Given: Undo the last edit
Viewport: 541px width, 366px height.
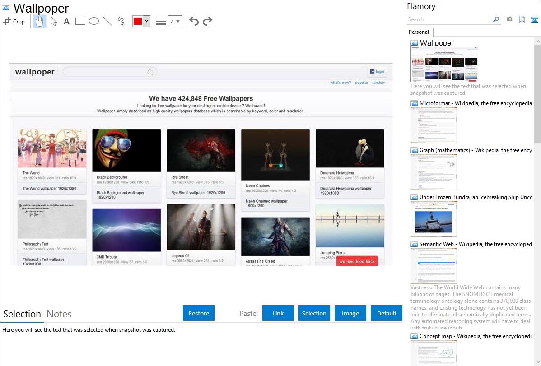Looking at the screenshot, I should pos(194,21).
